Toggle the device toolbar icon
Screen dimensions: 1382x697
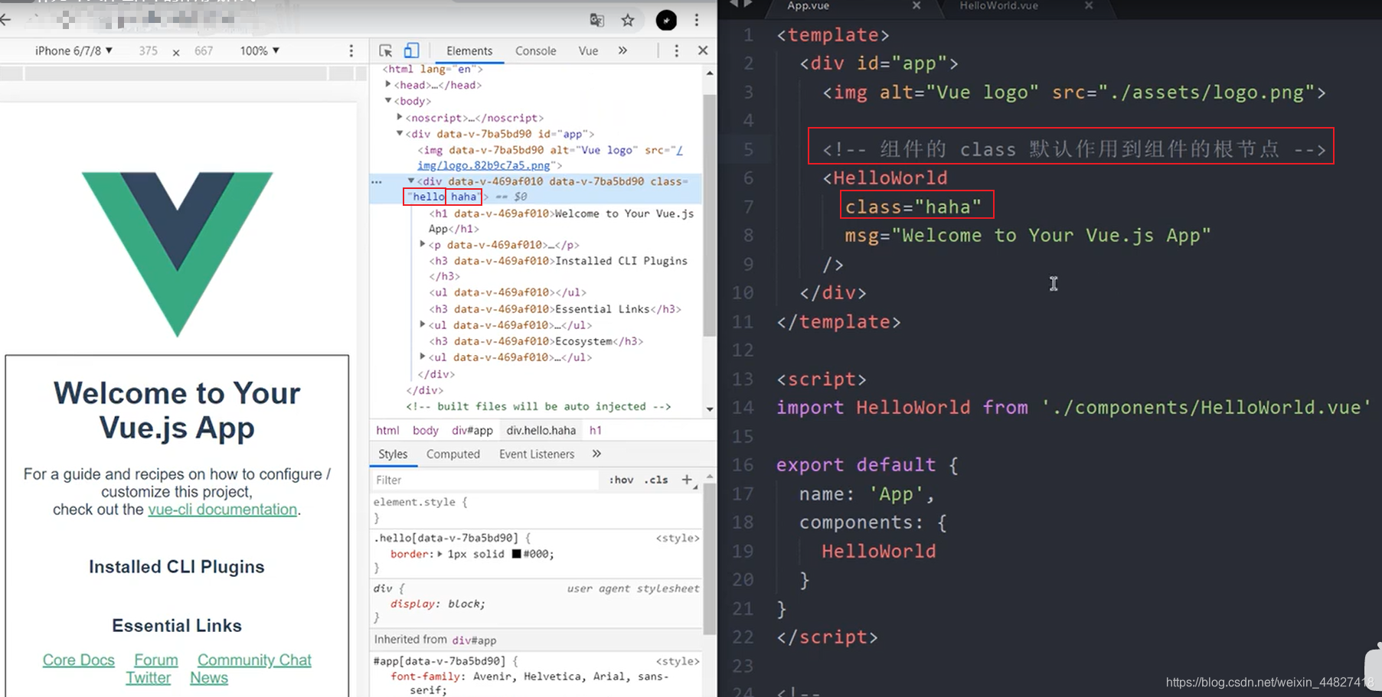tap(411, 50)
